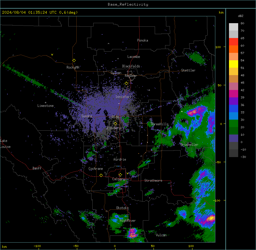
Task: Click the yellow diamond marker south of RedDeer
Action: pyautogui.click(x=127, y=83)
